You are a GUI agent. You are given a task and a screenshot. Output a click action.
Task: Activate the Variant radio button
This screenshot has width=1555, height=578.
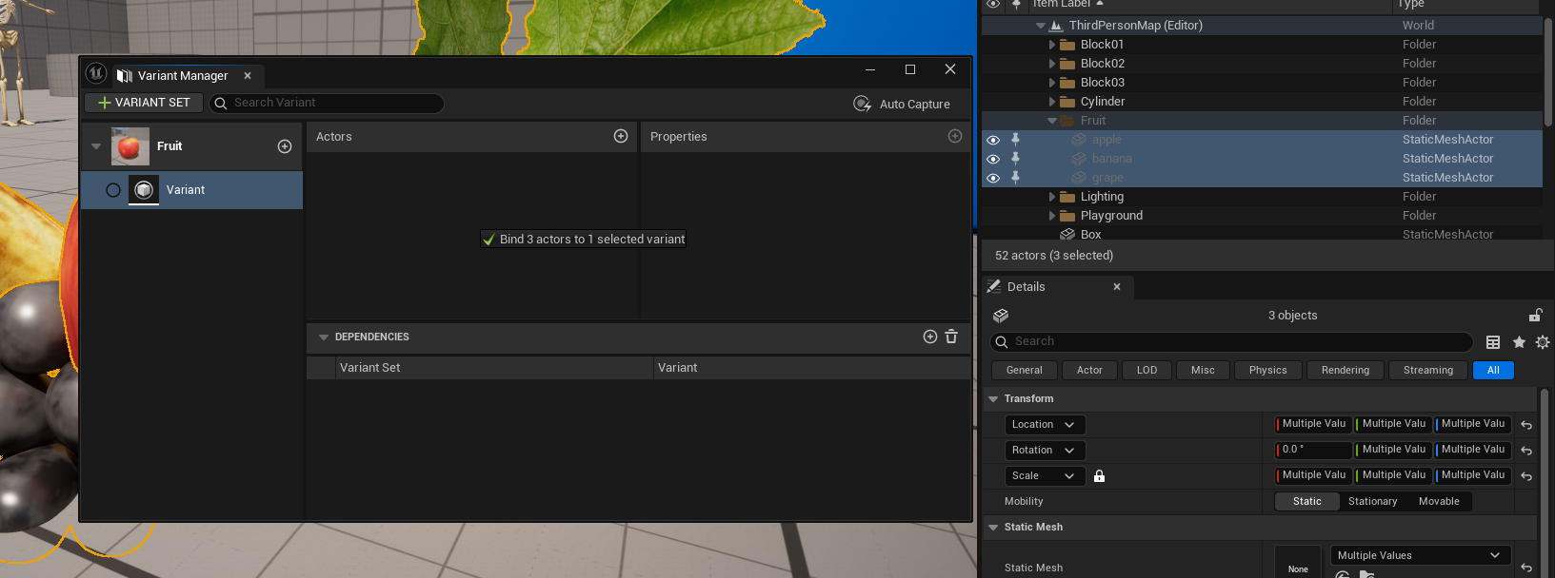coord(113,190)
